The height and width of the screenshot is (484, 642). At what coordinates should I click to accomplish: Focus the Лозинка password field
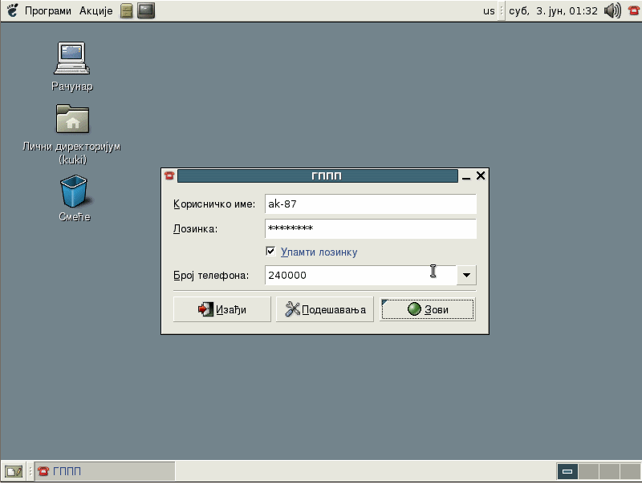click(371, 228)
